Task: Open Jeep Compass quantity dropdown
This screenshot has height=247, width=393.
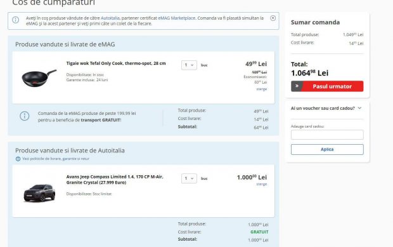Action: [189, 178]
